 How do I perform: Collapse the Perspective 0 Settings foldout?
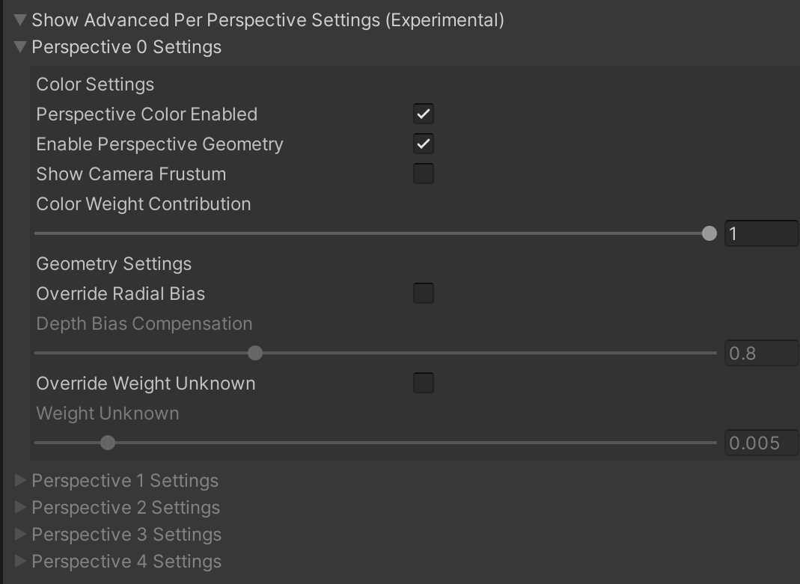pyautogui.click(x=21, y=47)
